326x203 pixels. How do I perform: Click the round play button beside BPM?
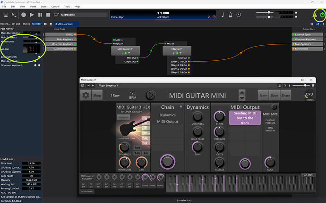coord(150,95)
